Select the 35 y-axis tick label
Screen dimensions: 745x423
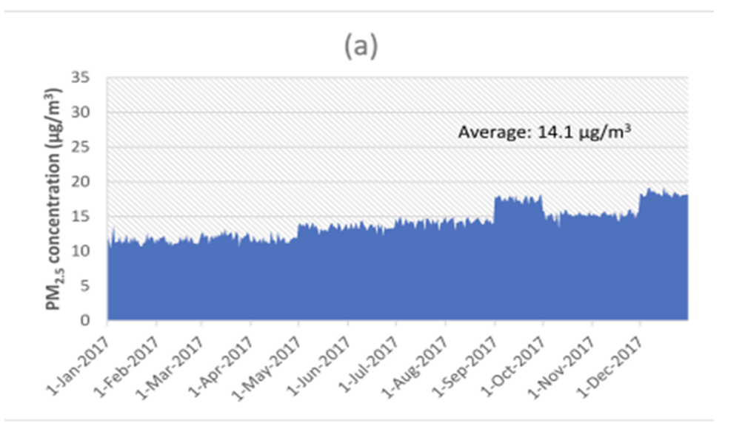pos(90,78)
